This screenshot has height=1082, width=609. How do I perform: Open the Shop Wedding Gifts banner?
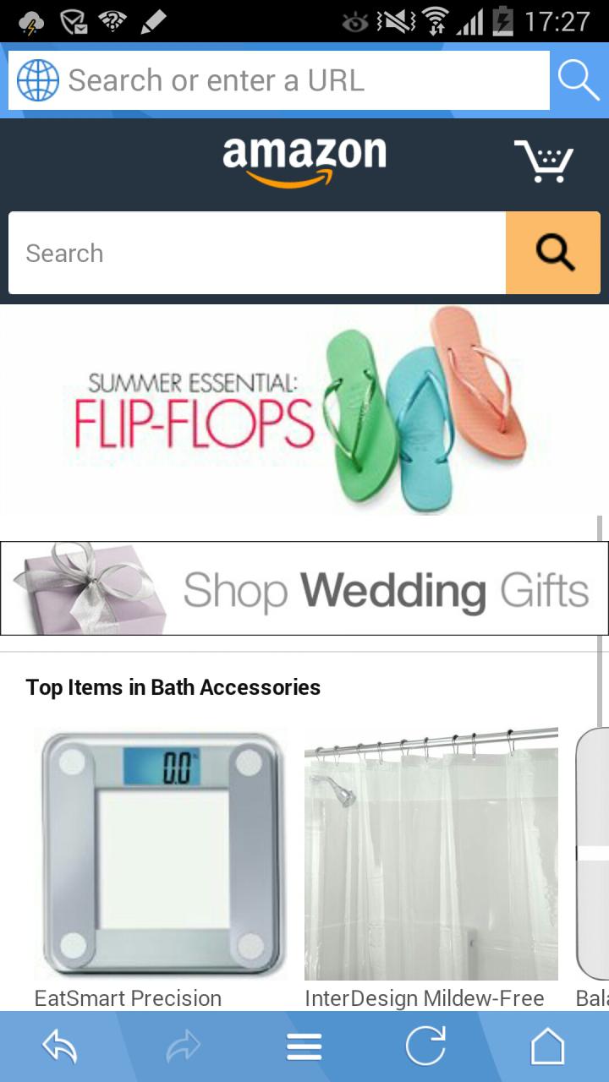pyautogui.click(x=304, y=588)
